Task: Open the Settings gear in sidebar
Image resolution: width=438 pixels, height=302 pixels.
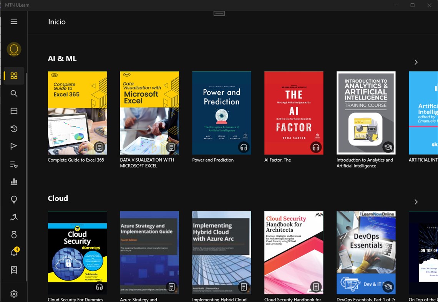Action: 14,294
